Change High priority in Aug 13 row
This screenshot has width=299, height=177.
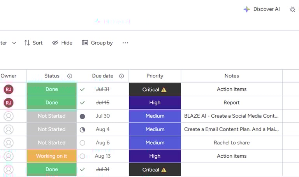coord(155,156)
